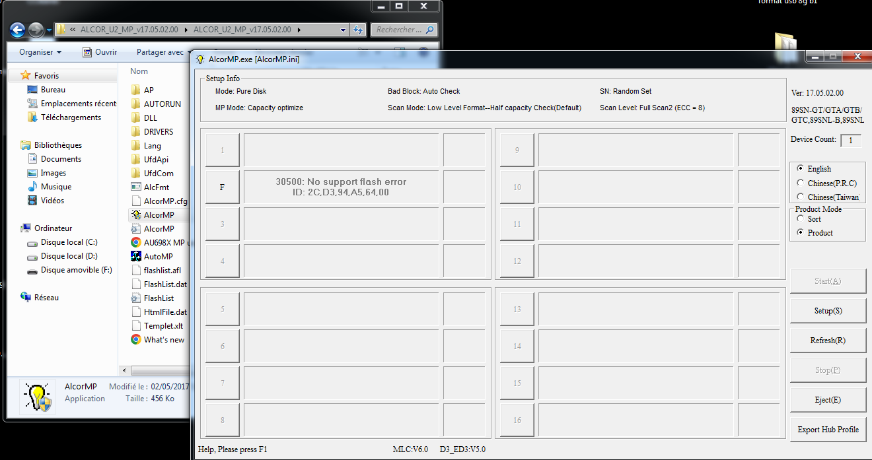Screen dimensions: 872x460
Task: Open Bibliothèques in the navigation pane
Action: pos(52,145)
